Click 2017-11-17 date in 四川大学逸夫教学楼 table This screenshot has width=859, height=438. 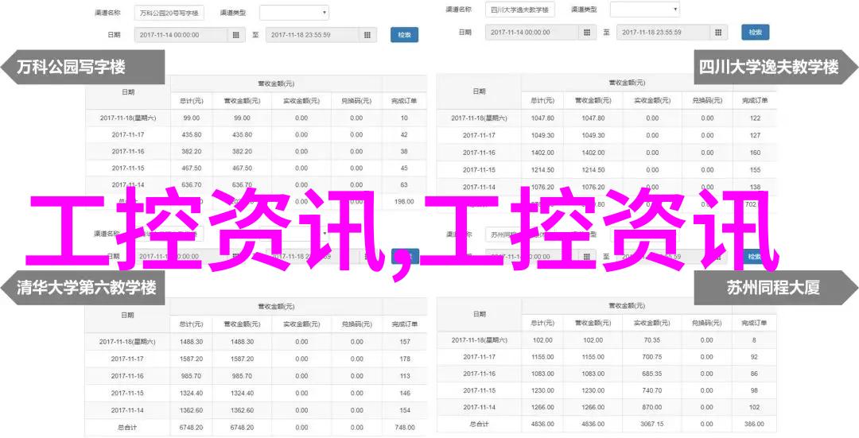[x=479, y=135]
